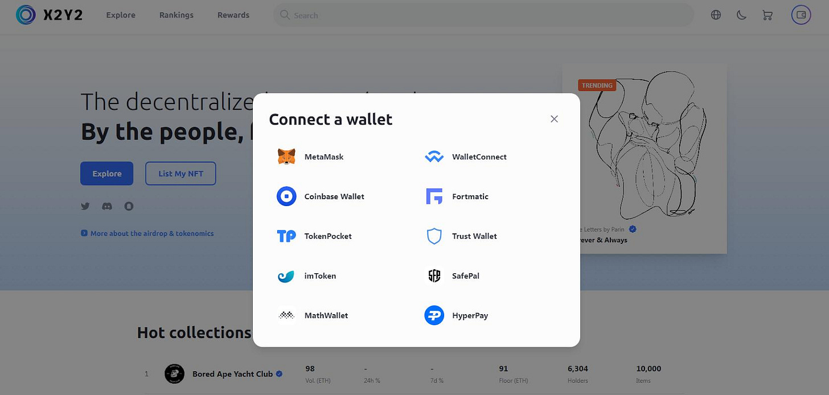Select the SafePal icon
Screen dimensions: 829x395
pos(434,276)
